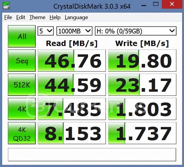This screenshot has height=167, width=184.
Task: Open the Help menu
Action: [x=55, y=17]
